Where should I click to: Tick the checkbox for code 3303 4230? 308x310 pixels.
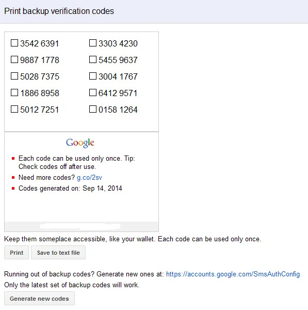click(x=93, y=43)
